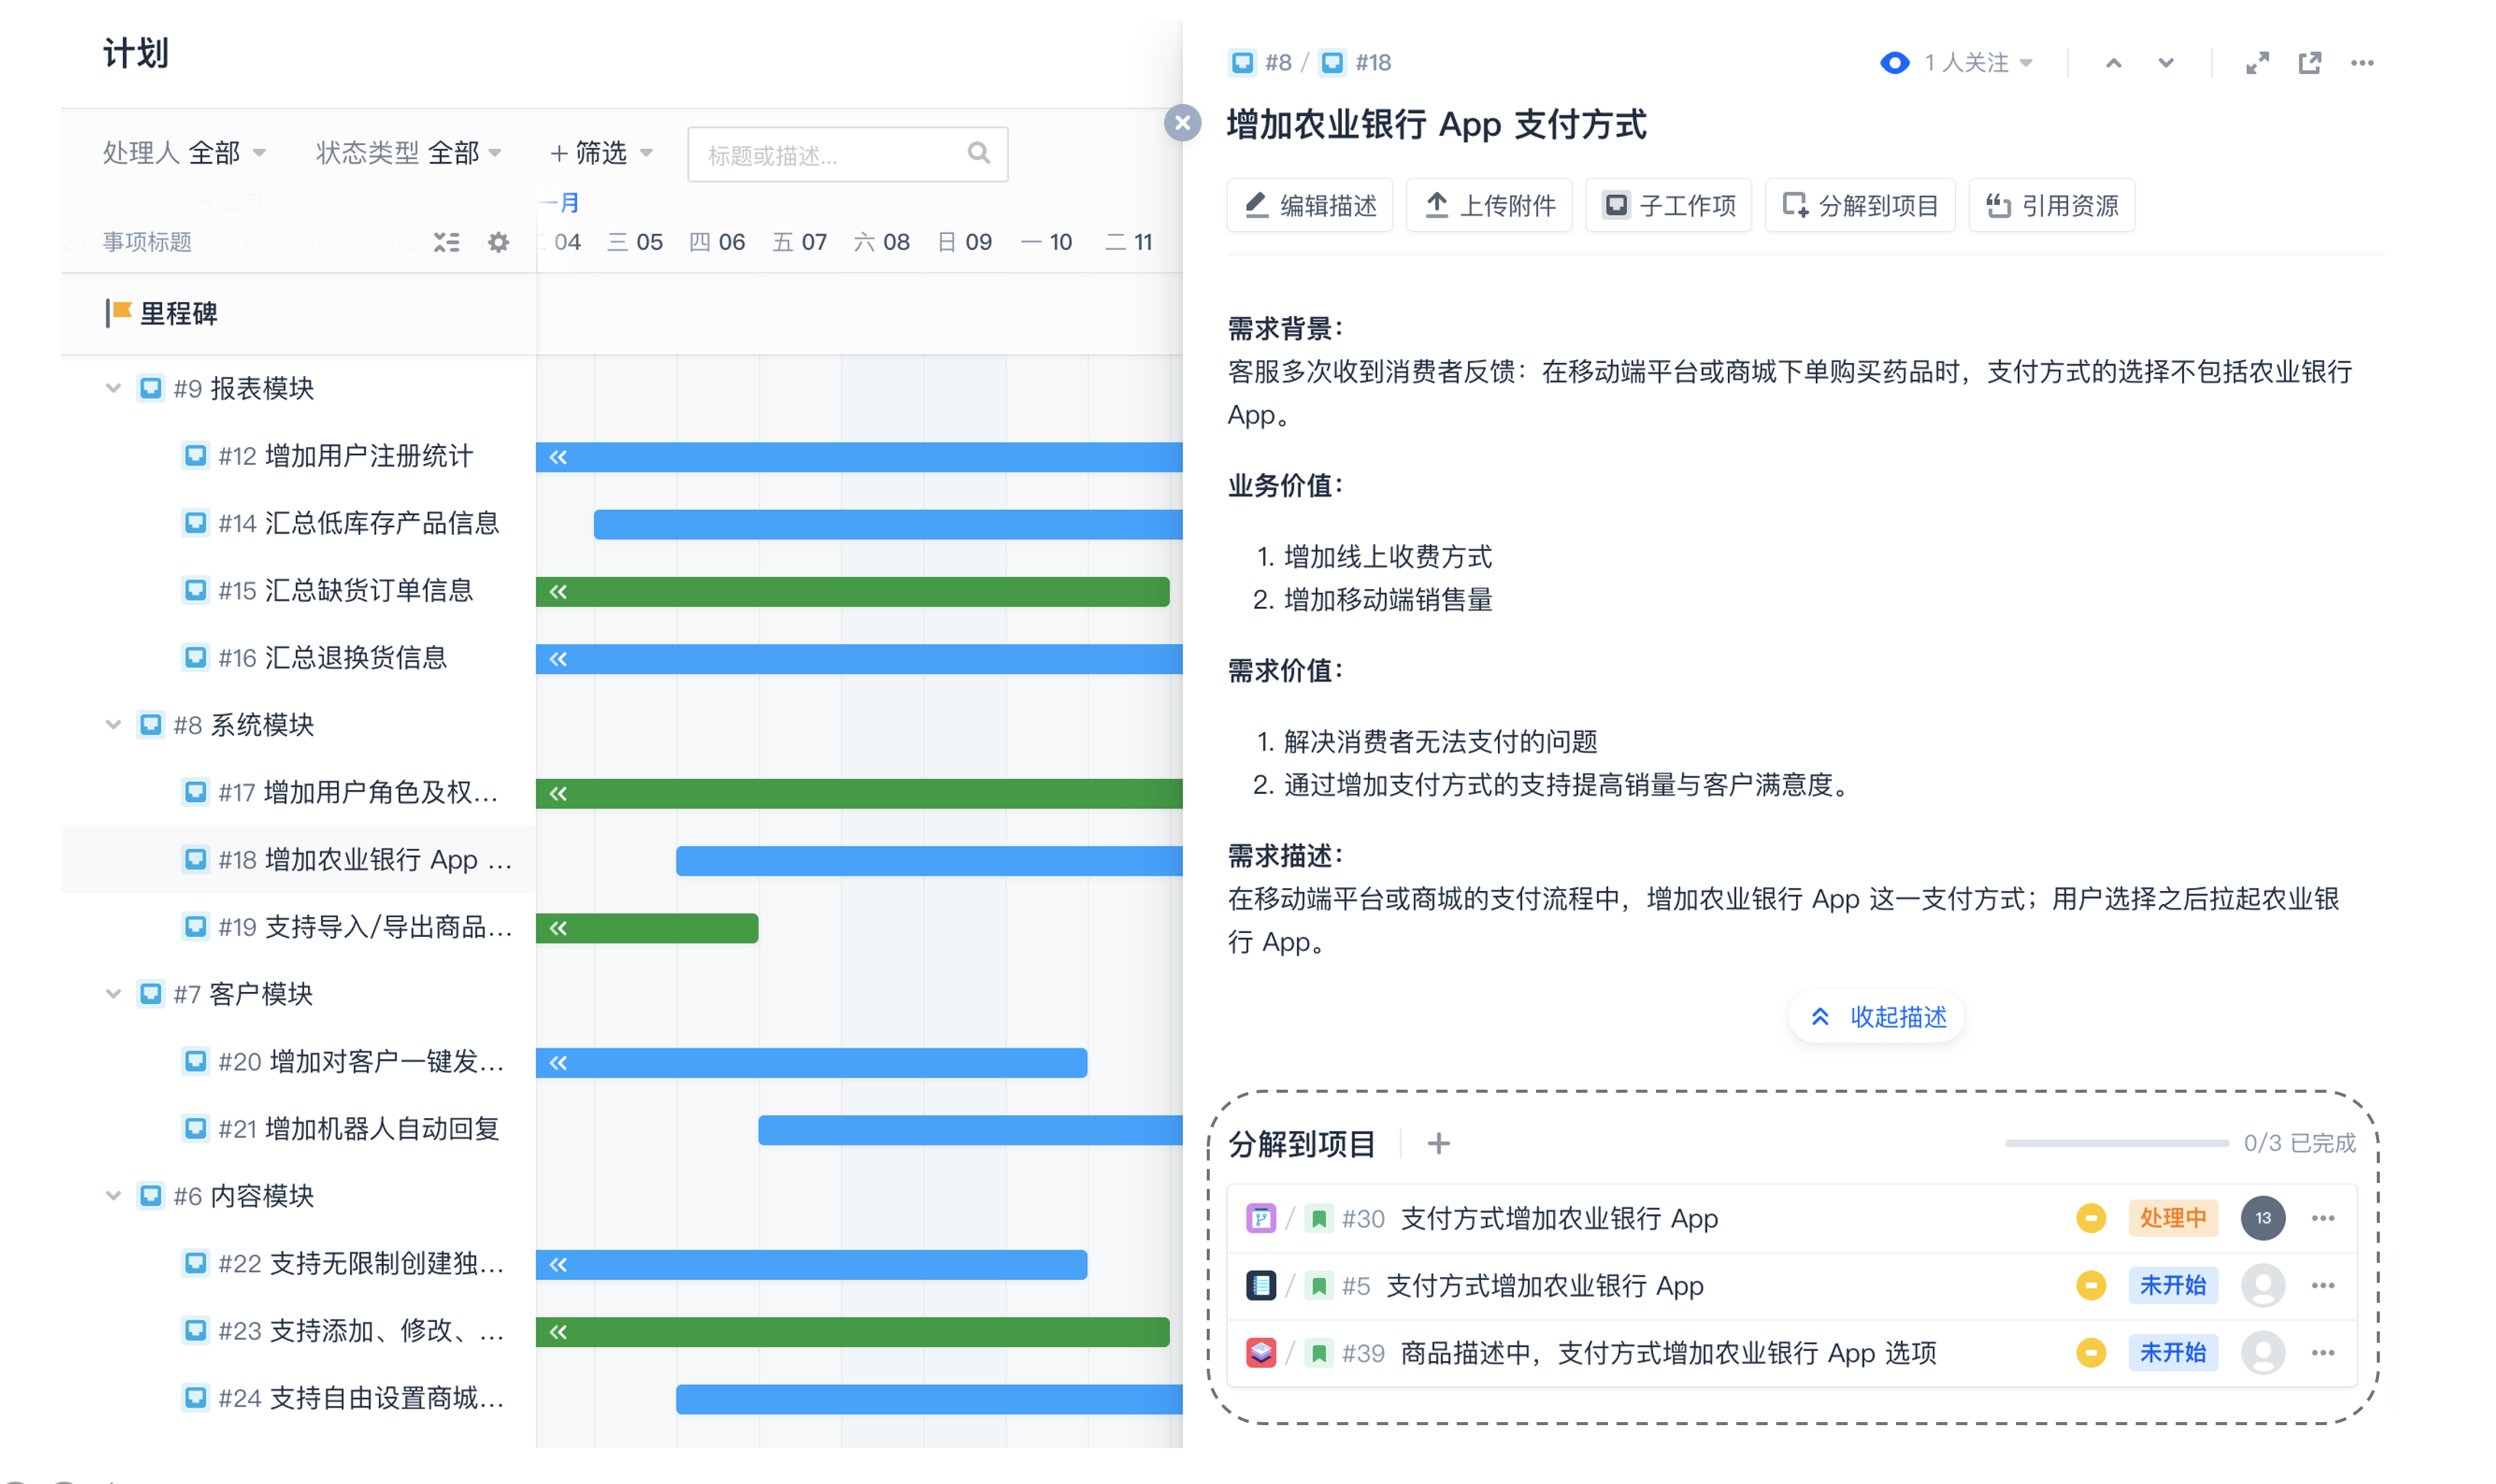Close the detail panel with the X
The image size is (2496, 1484).
tap(1182, 123)
